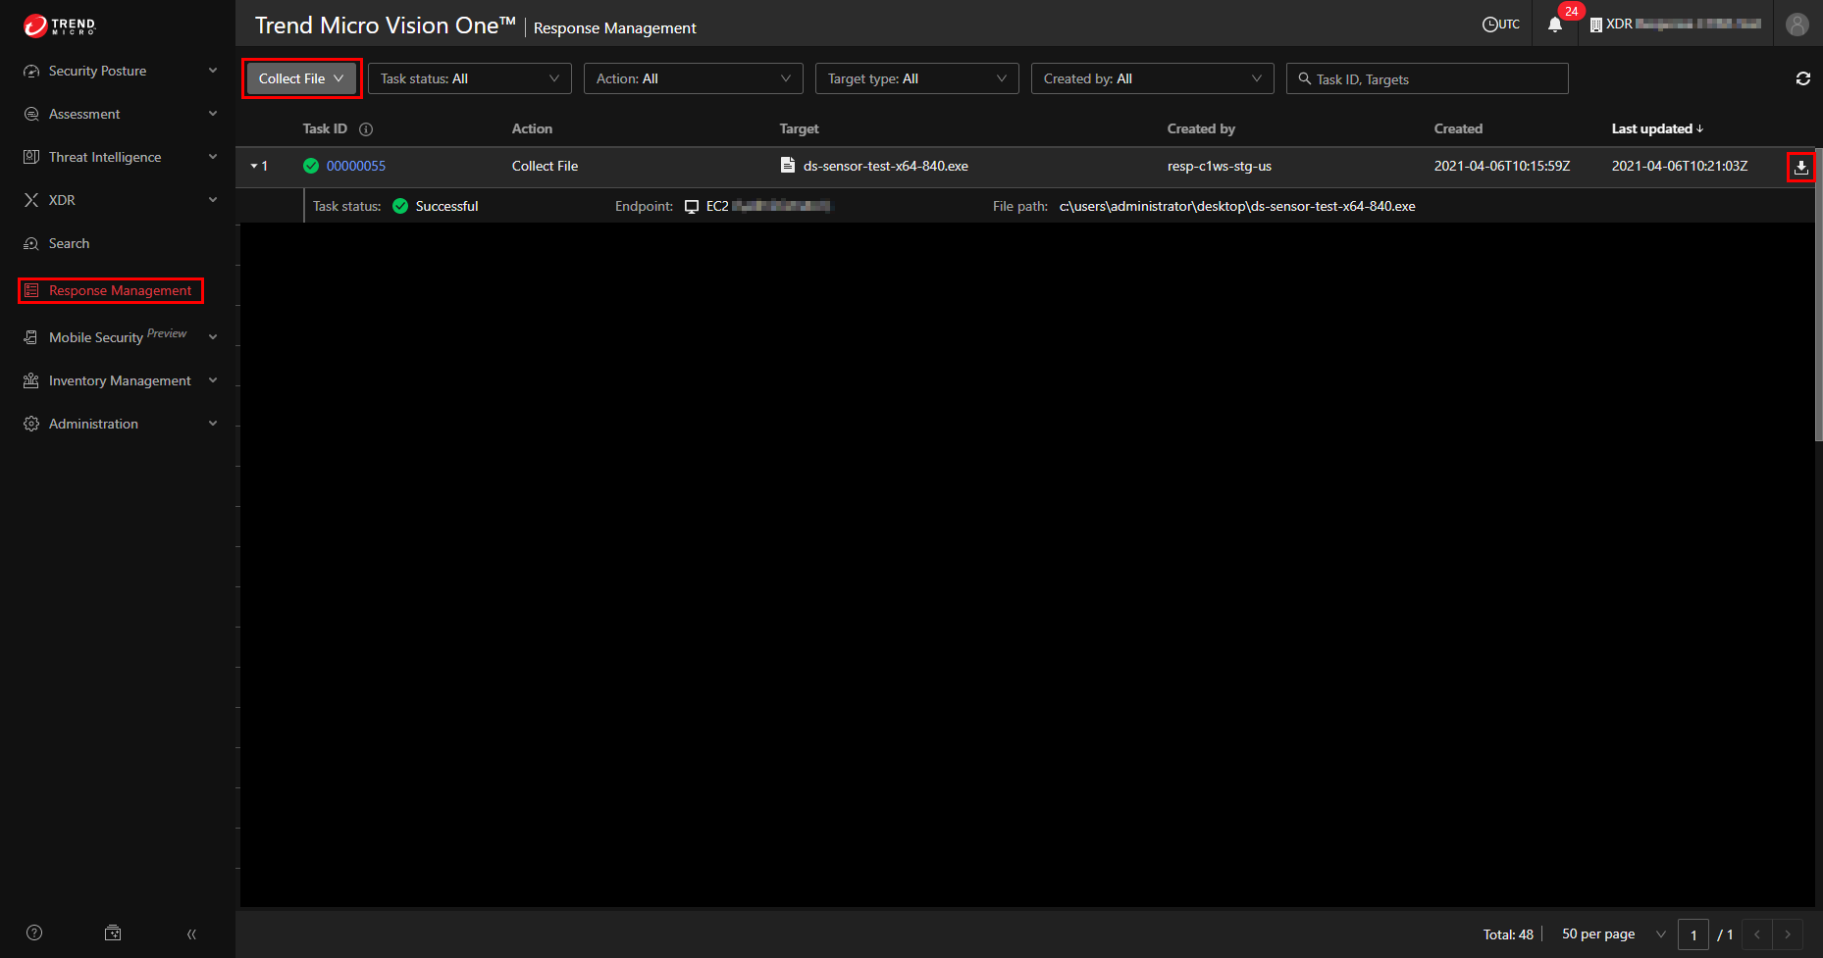
Task: Select Response Management in sidebar
Action: coord(120,290)
